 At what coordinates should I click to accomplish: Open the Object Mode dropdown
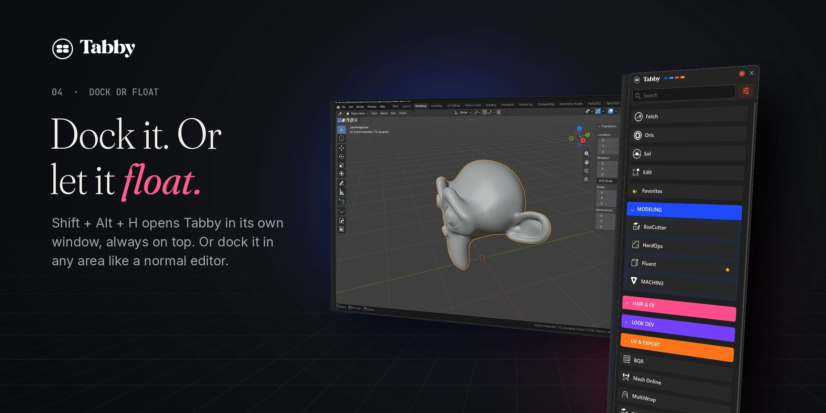coord(357,114)
